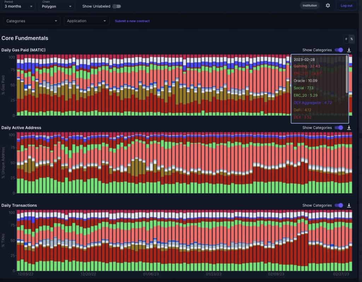Click the Log out button
The height and width of the screenshot is (282, 362).
click(x=346, y=6)
